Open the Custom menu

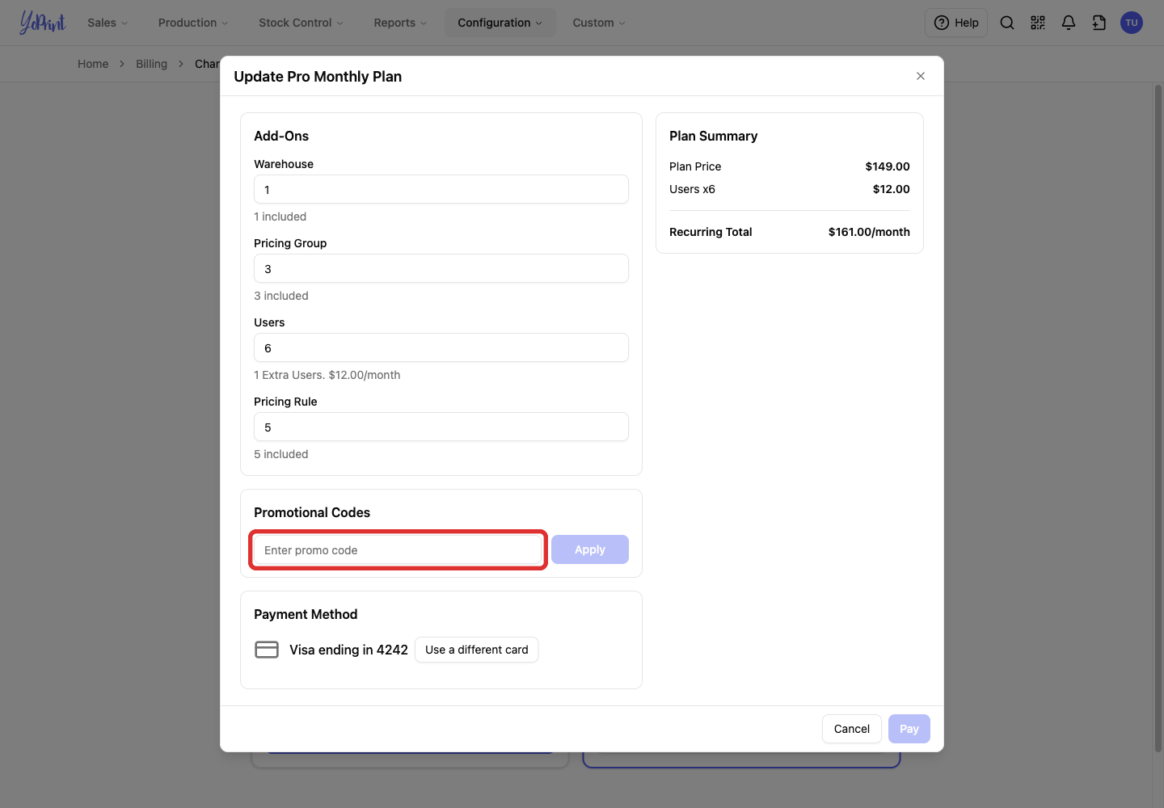(599, 23)
